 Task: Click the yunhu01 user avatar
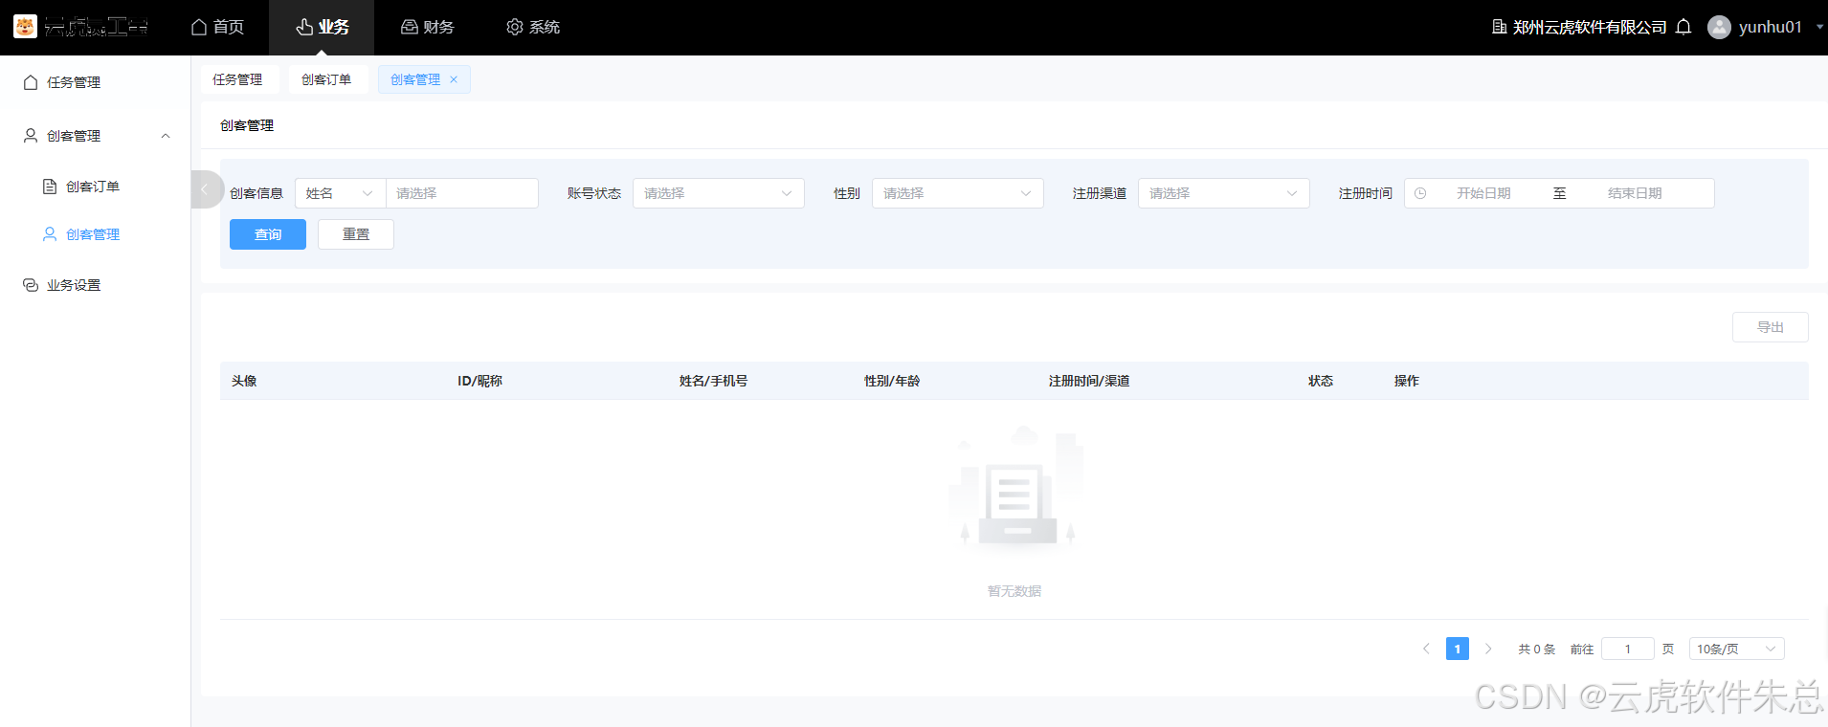[1719, 27]
